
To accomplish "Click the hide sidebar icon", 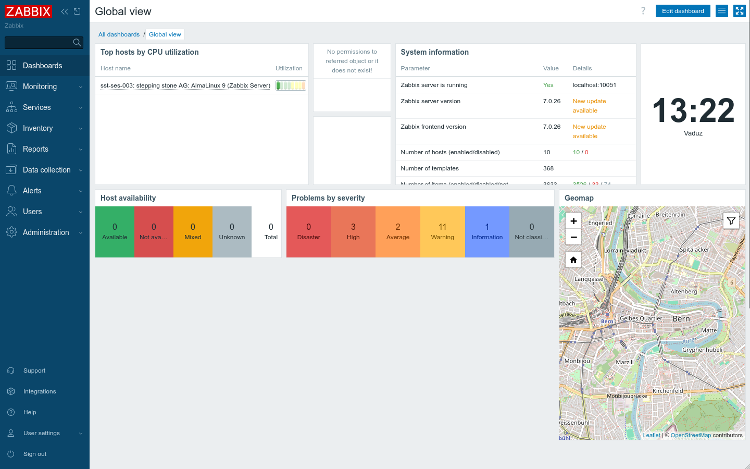I will [77, 11].
